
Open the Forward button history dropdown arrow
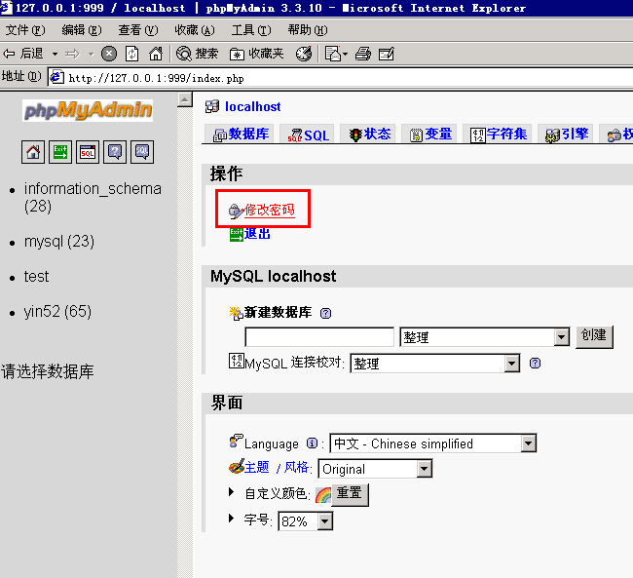pos(91,54)
